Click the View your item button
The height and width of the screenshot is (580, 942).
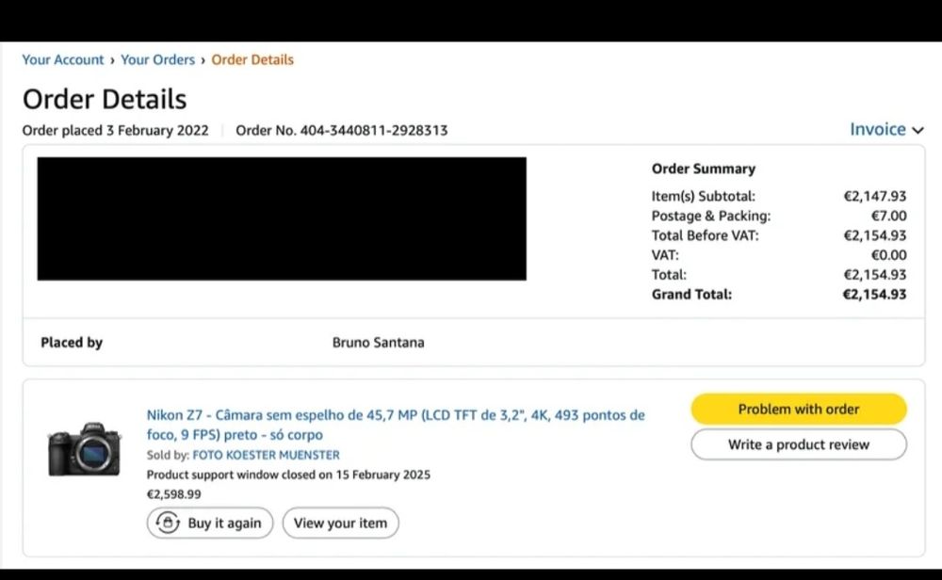point(340,524)
